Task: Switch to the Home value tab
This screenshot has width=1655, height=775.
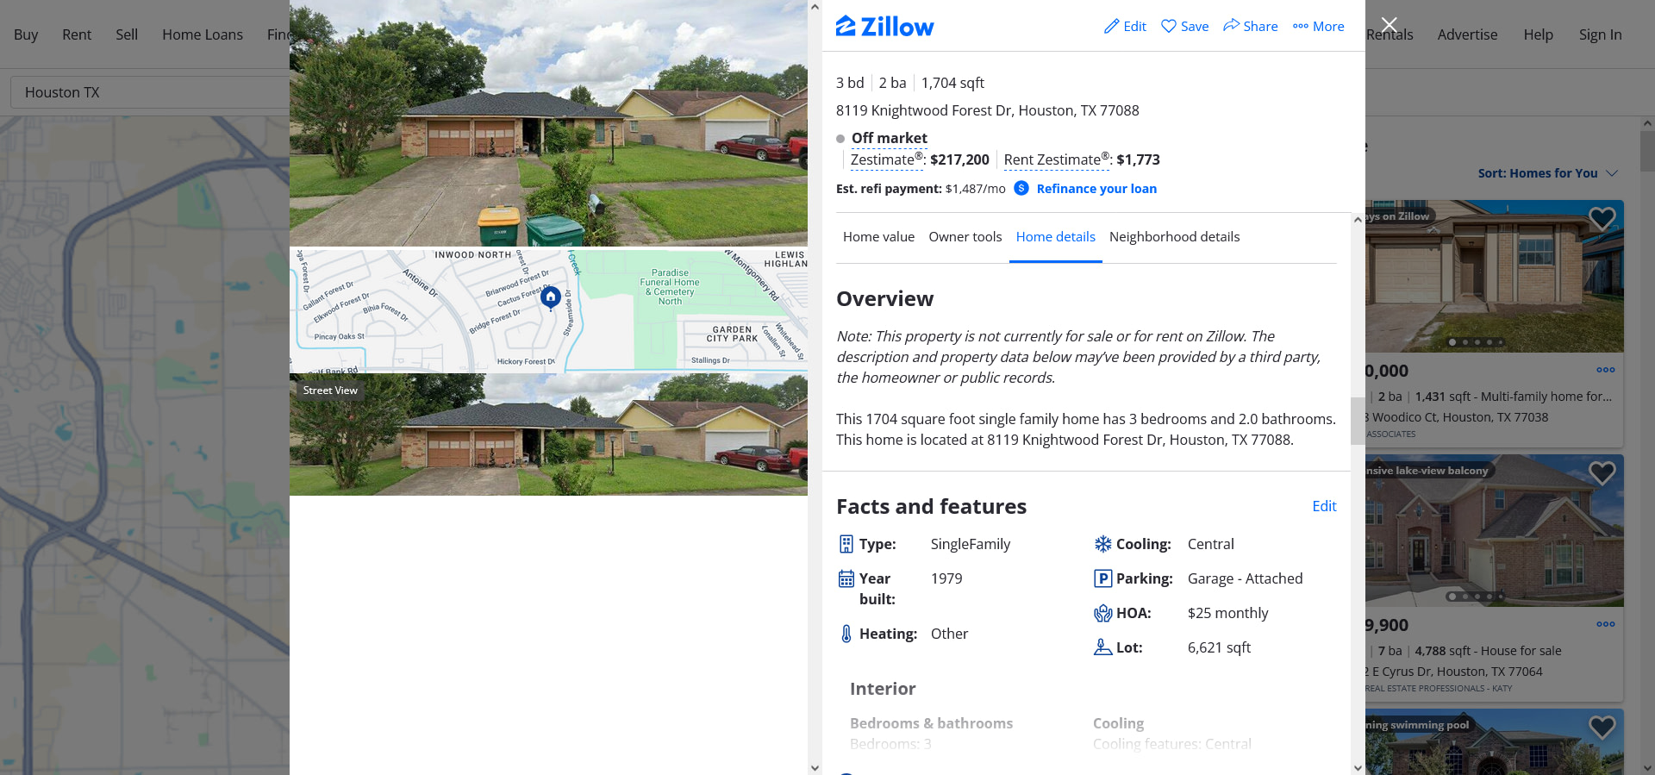Action: pos(878,237)
